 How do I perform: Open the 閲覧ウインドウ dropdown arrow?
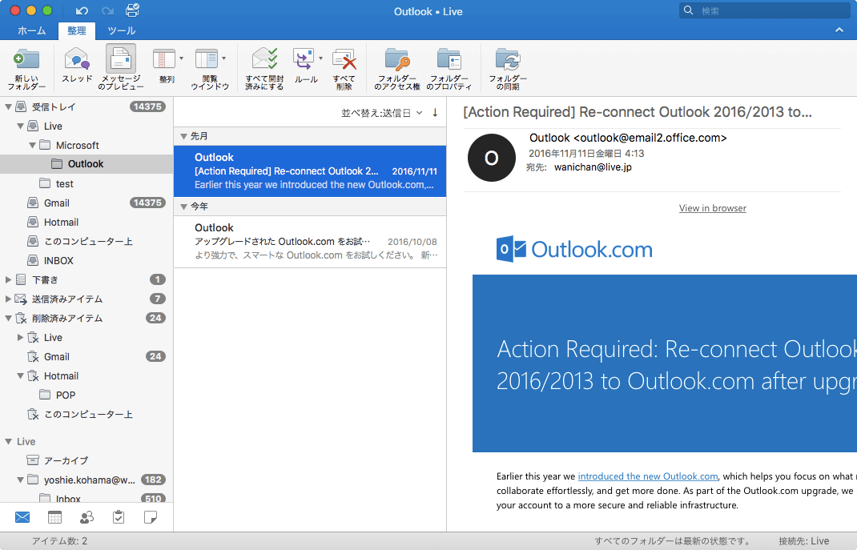pyautogui.click(x=224, y=58)
